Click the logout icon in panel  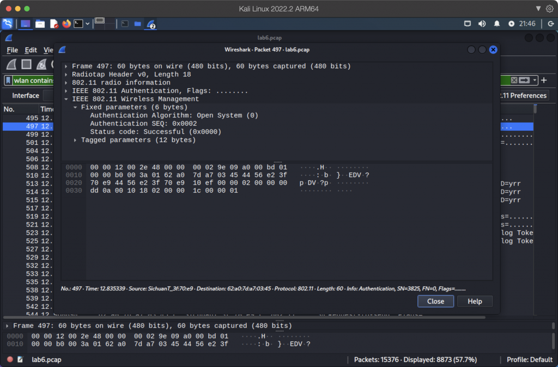click(x=551, y=23)
